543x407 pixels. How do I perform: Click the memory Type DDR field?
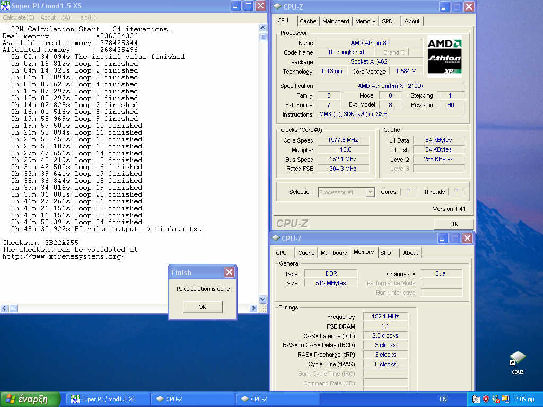(331, 273)
